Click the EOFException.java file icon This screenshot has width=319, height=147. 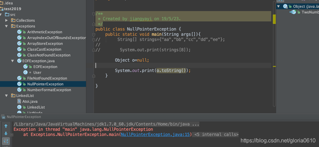pyautogui.click(x=19, y=61)
